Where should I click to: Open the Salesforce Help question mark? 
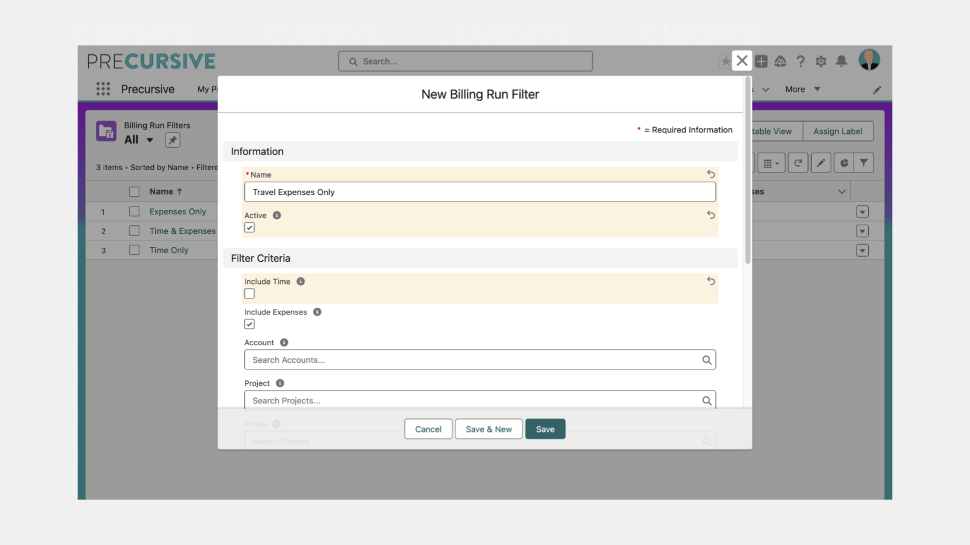click(801, 61)
